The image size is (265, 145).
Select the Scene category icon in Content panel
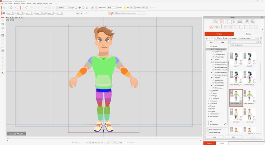(x=240, y=22)
